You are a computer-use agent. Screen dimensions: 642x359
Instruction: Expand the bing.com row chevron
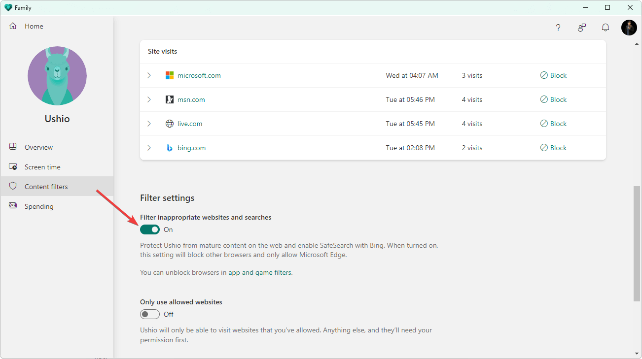click(x=149, y=148)
